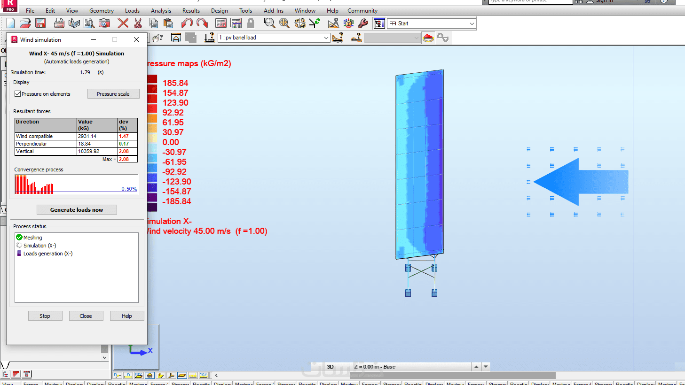
Task: Open the Loads menu
Action: click(x=132, y=11)
